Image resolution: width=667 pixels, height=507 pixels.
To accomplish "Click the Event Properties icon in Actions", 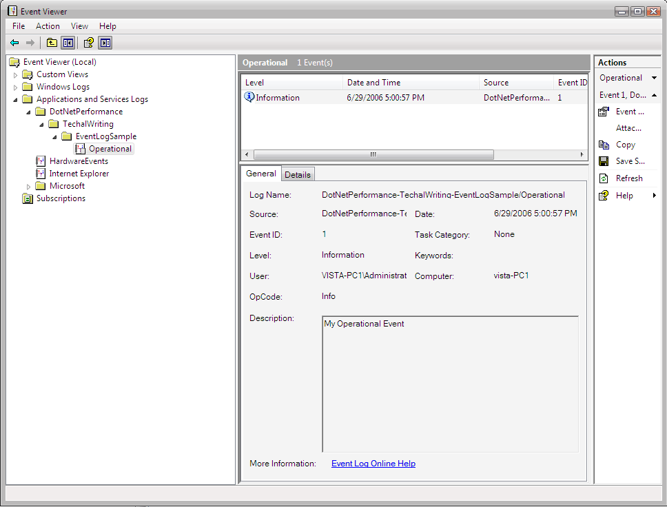I will tap(604, 112).
